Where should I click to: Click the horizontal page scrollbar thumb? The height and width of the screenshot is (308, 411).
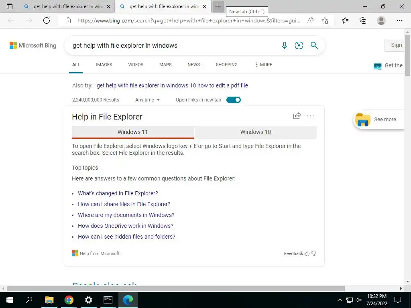click(176, 288)
